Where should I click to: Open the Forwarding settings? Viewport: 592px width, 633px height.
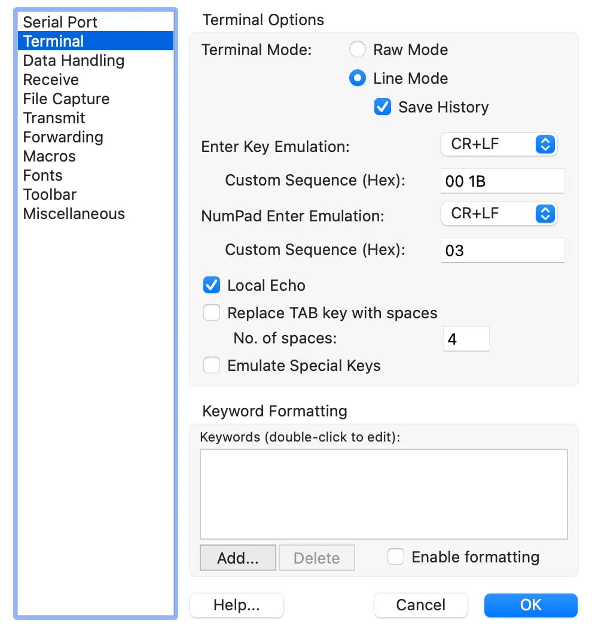(x=96, y=137)
